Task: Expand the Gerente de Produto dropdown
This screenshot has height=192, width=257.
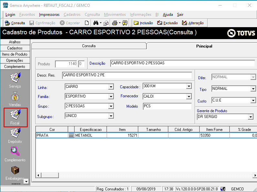Action: click(251, 117)
